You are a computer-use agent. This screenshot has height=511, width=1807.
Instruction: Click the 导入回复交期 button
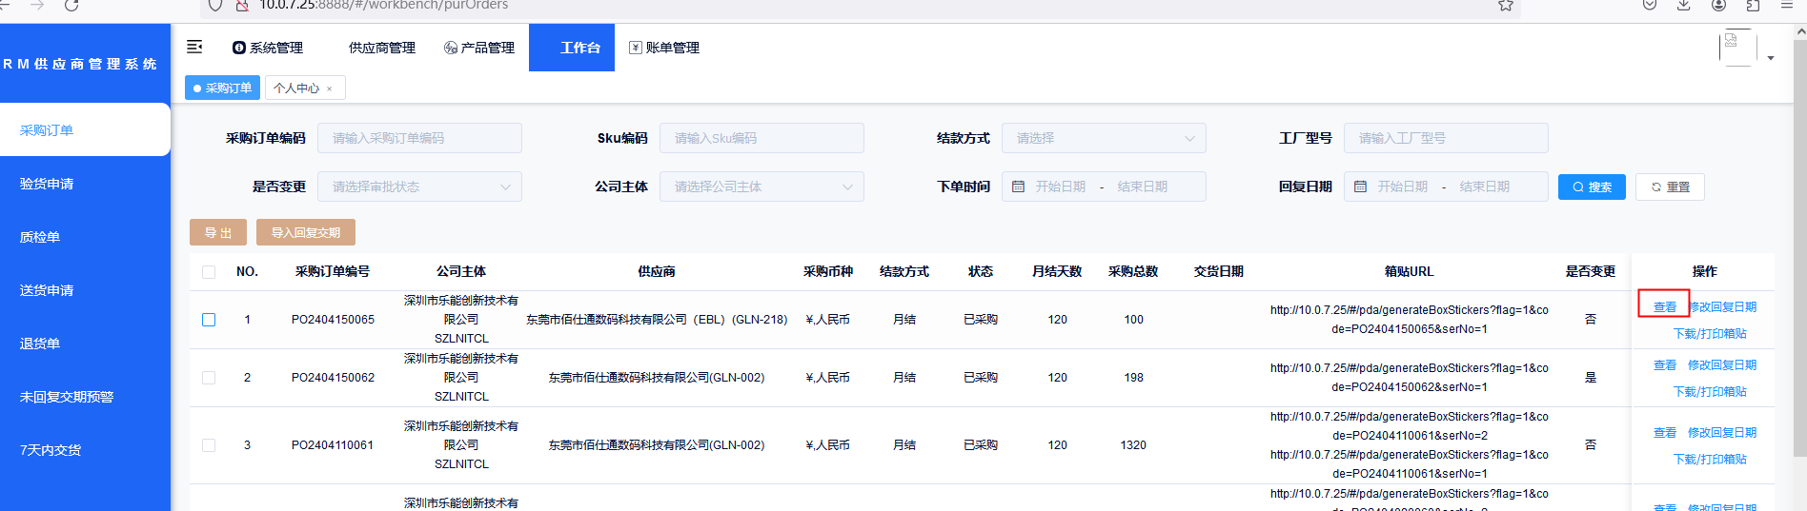[x=305, y=232]
